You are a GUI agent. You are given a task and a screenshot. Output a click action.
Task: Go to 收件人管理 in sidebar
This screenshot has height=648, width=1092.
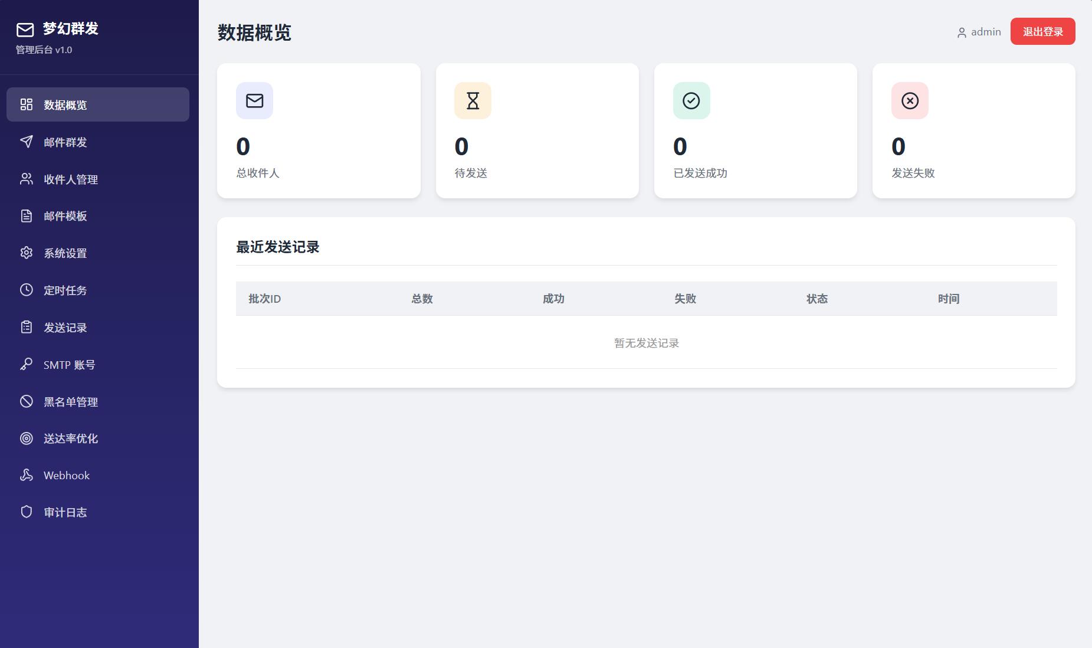coord(98,179)
